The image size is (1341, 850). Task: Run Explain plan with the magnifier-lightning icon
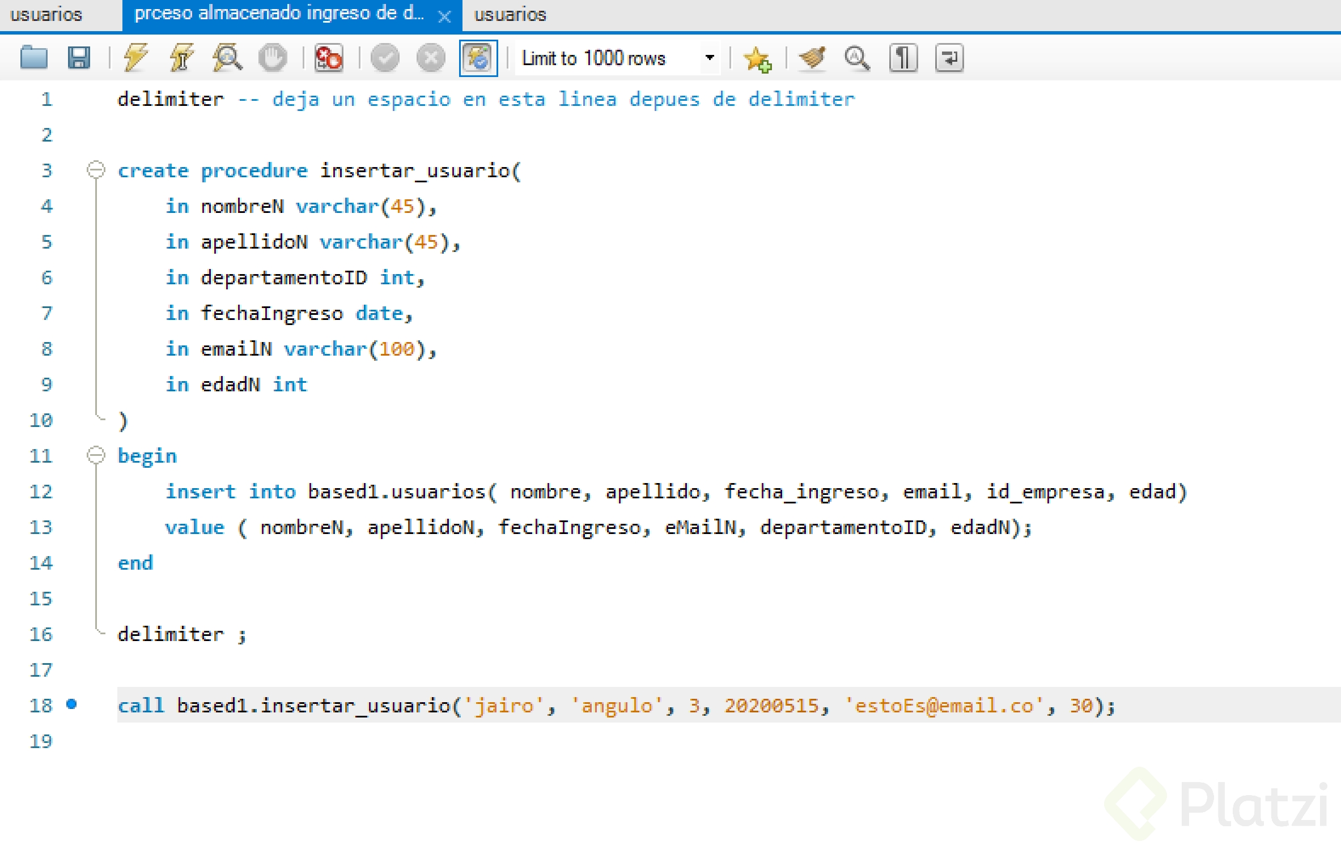coord(227,58)
